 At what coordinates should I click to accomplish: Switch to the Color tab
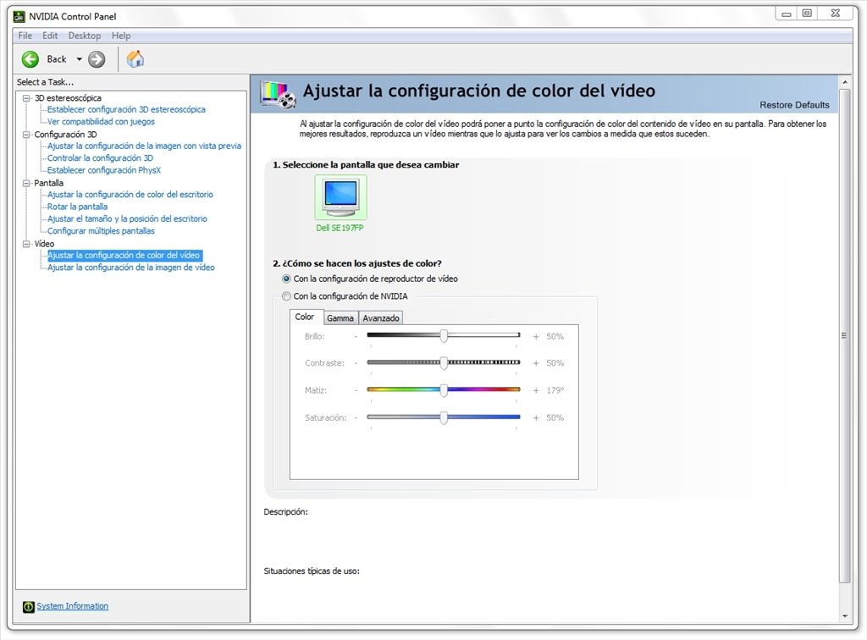[x=305, y=317]
